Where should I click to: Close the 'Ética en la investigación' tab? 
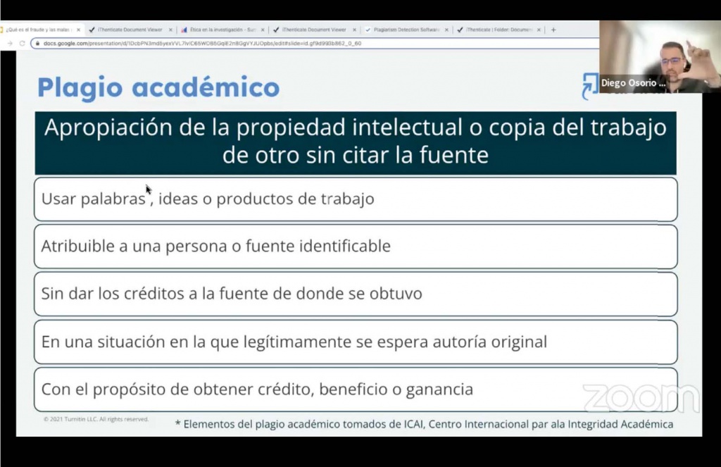pos(263,30)
